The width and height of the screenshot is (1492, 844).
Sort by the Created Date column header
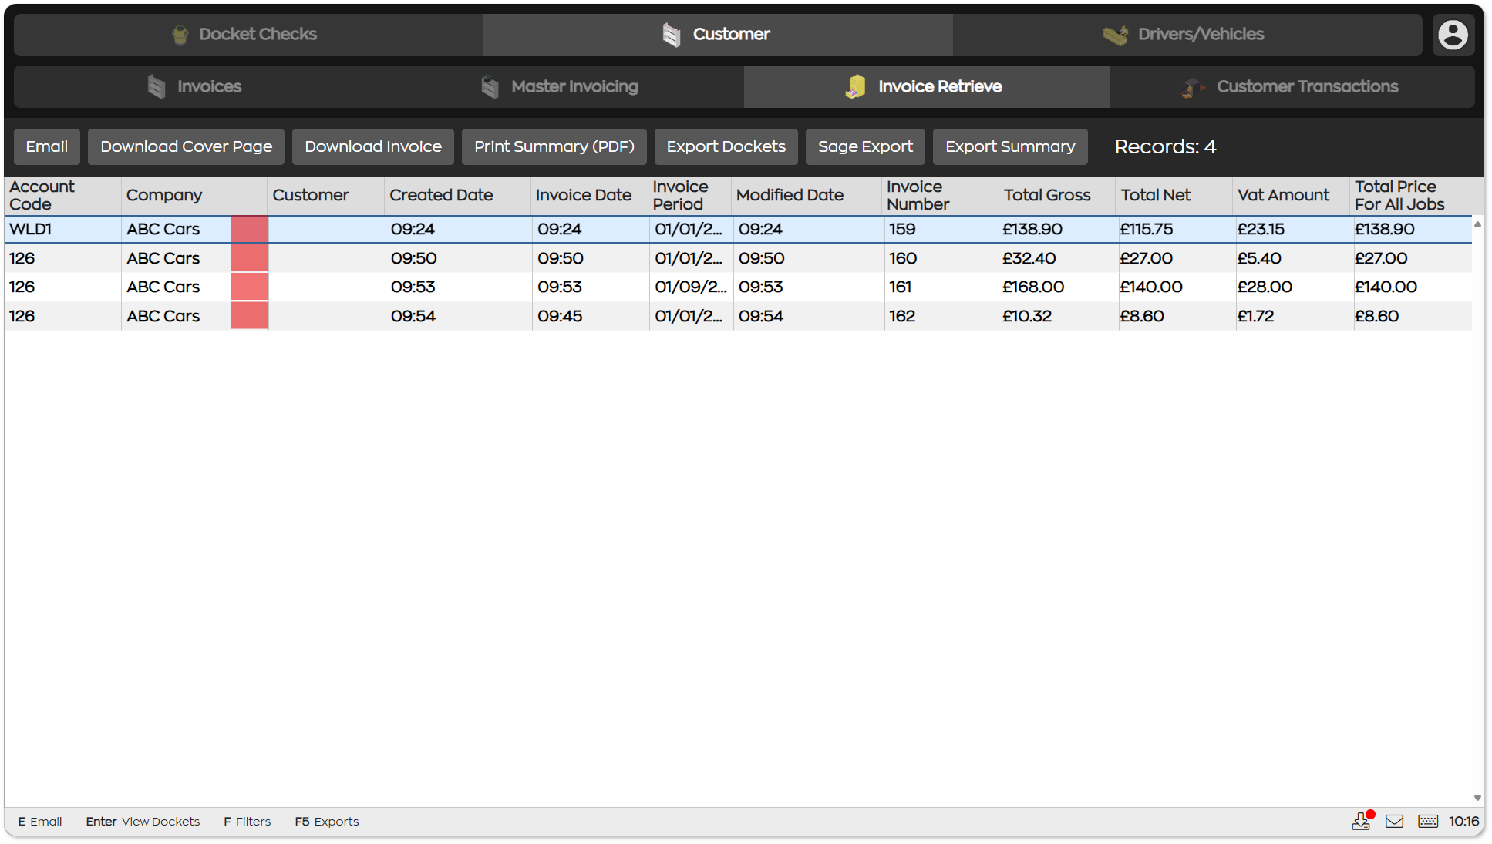coord(458,196)
